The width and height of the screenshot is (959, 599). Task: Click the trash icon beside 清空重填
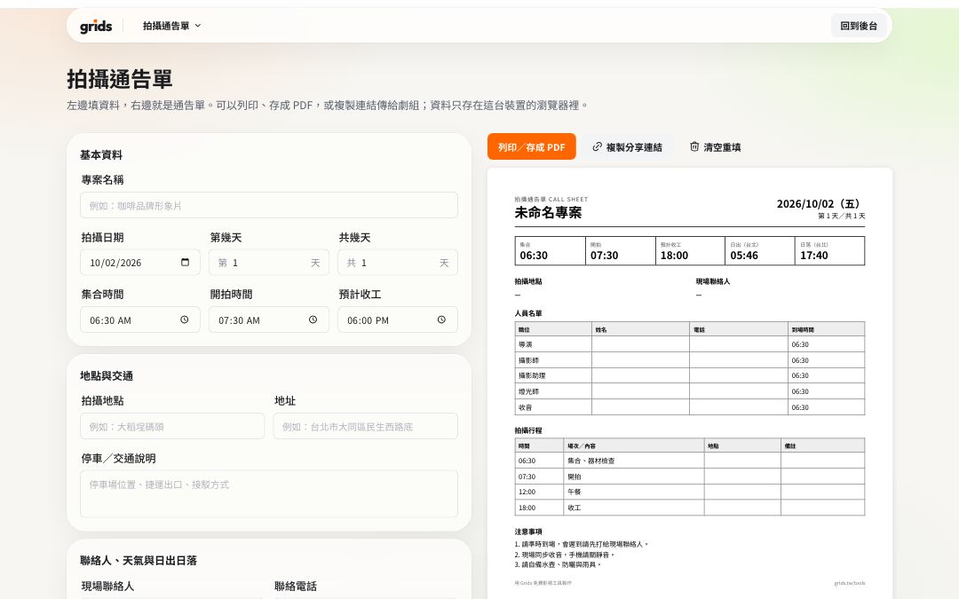[x=694, y=146]
